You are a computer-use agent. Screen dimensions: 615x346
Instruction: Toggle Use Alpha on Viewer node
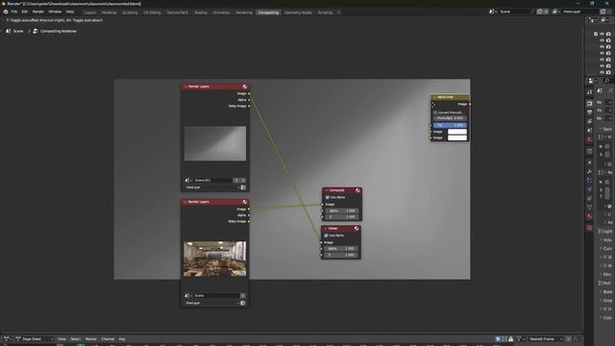point(326,235)
